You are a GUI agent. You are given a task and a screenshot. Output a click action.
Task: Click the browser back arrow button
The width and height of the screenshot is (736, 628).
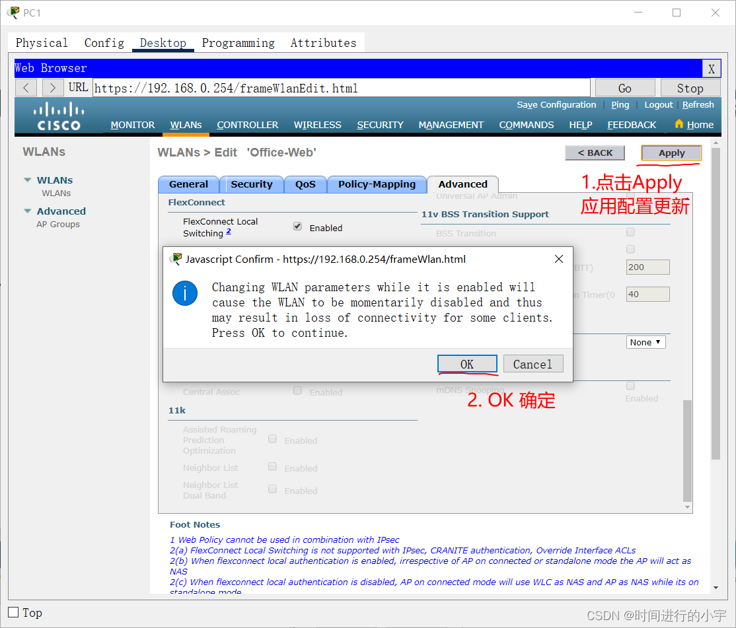coord(26,88)
